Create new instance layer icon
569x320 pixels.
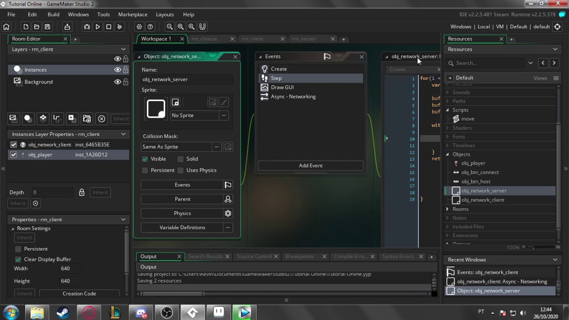(28, 118)
